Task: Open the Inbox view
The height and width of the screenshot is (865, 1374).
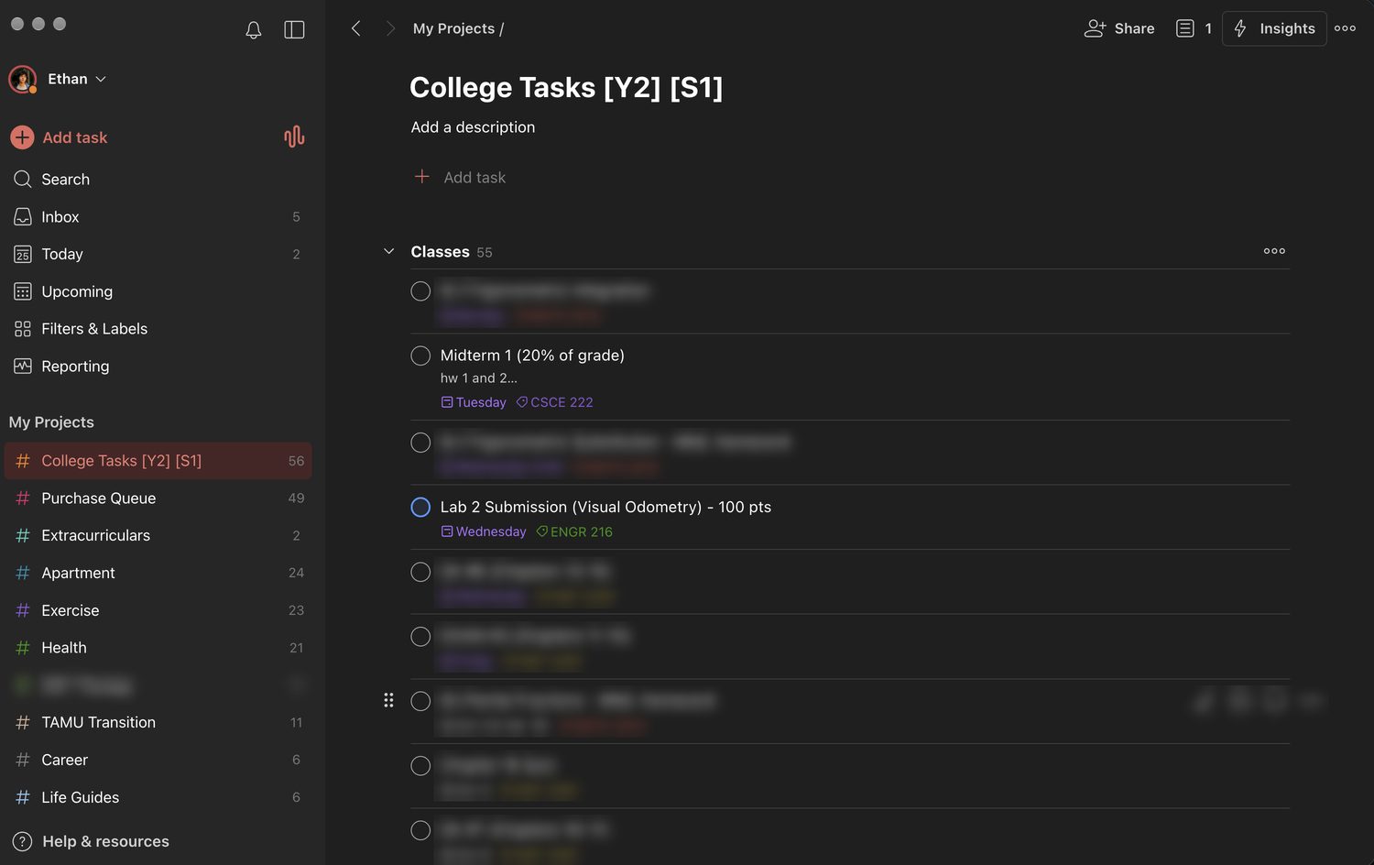Action: tap(158, 217)
